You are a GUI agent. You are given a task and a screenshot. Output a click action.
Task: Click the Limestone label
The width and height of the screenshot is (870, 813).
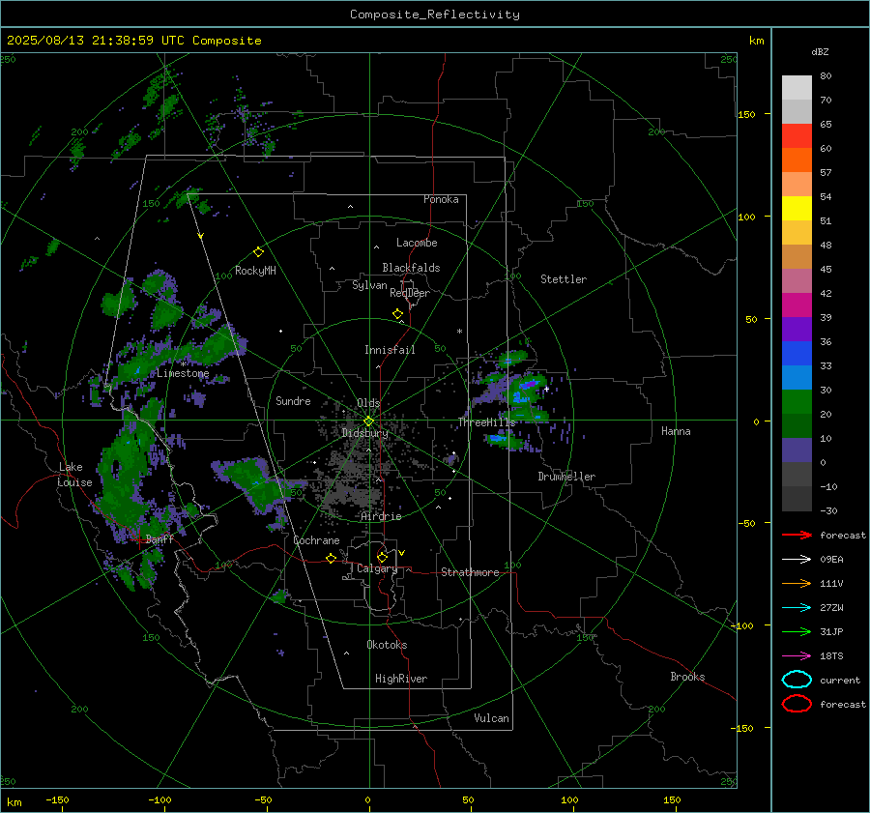pyautogui.click(x=183, y=373)
